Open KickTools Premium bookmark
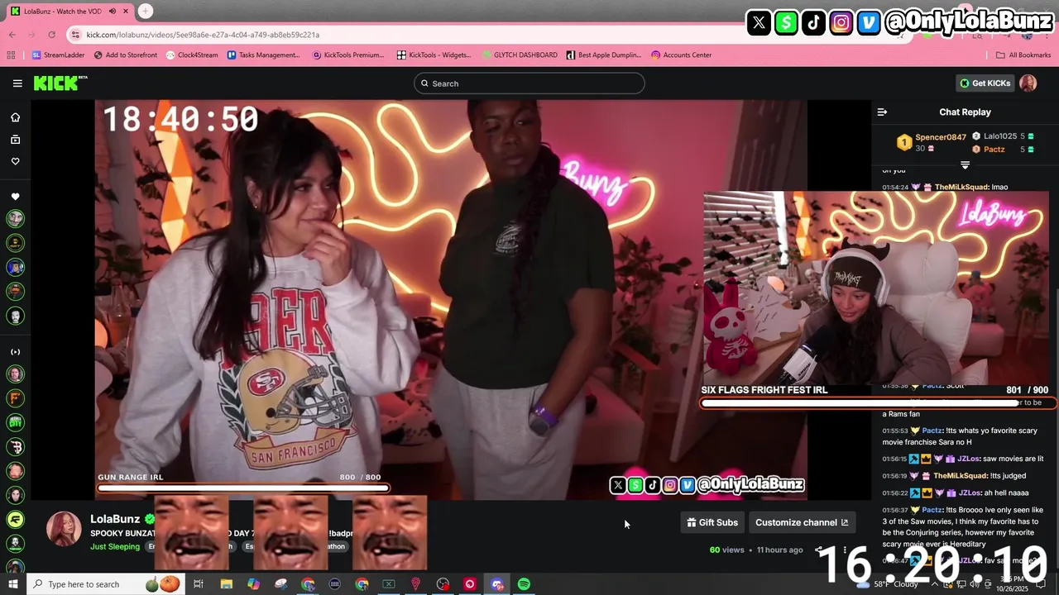The image size is (1059, 595). click(348, 55)
